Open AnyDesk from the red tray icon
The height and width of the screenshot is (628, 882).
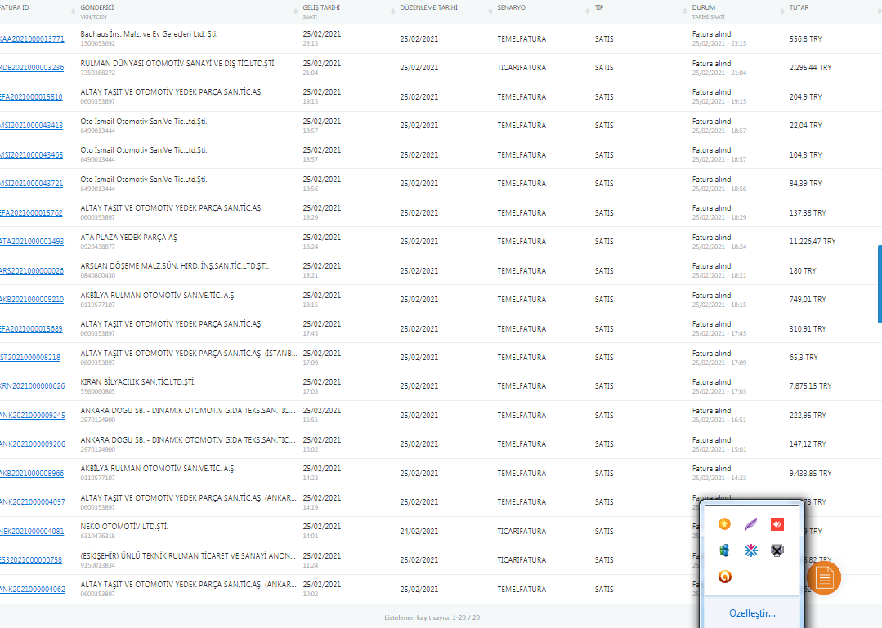point(777,523)
